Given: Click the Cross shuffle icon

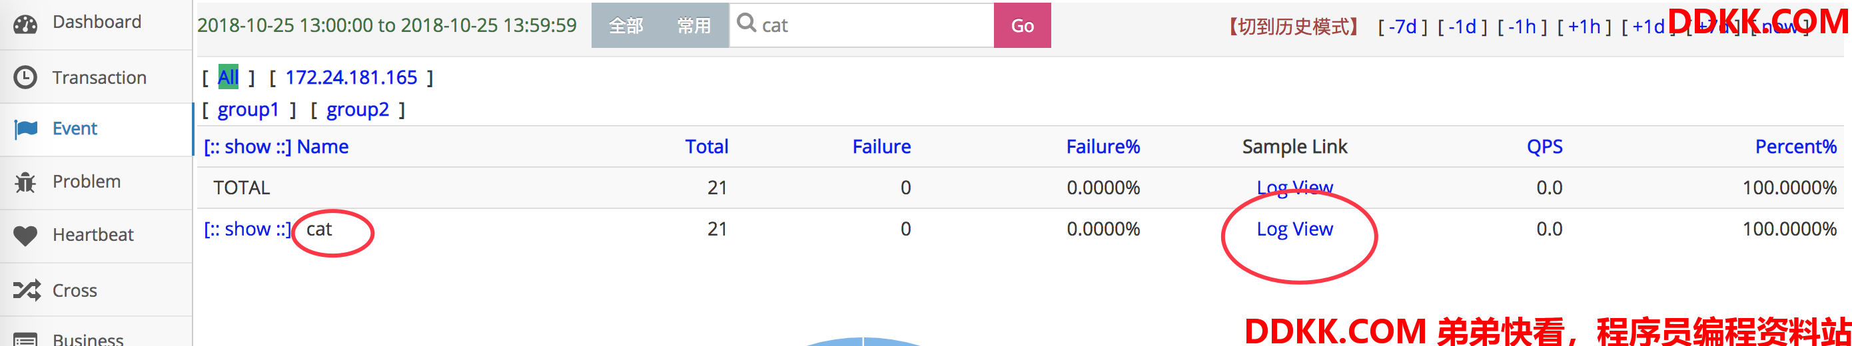Looking at the screenshot, I should [27, 290].
